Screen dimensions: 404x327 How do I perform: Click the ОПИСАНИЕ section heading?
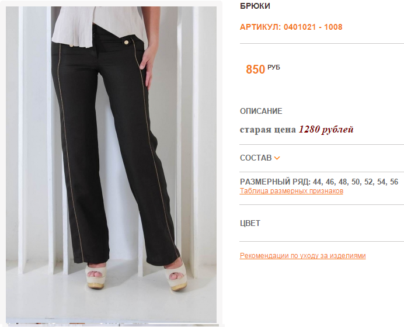pos(261,111)
